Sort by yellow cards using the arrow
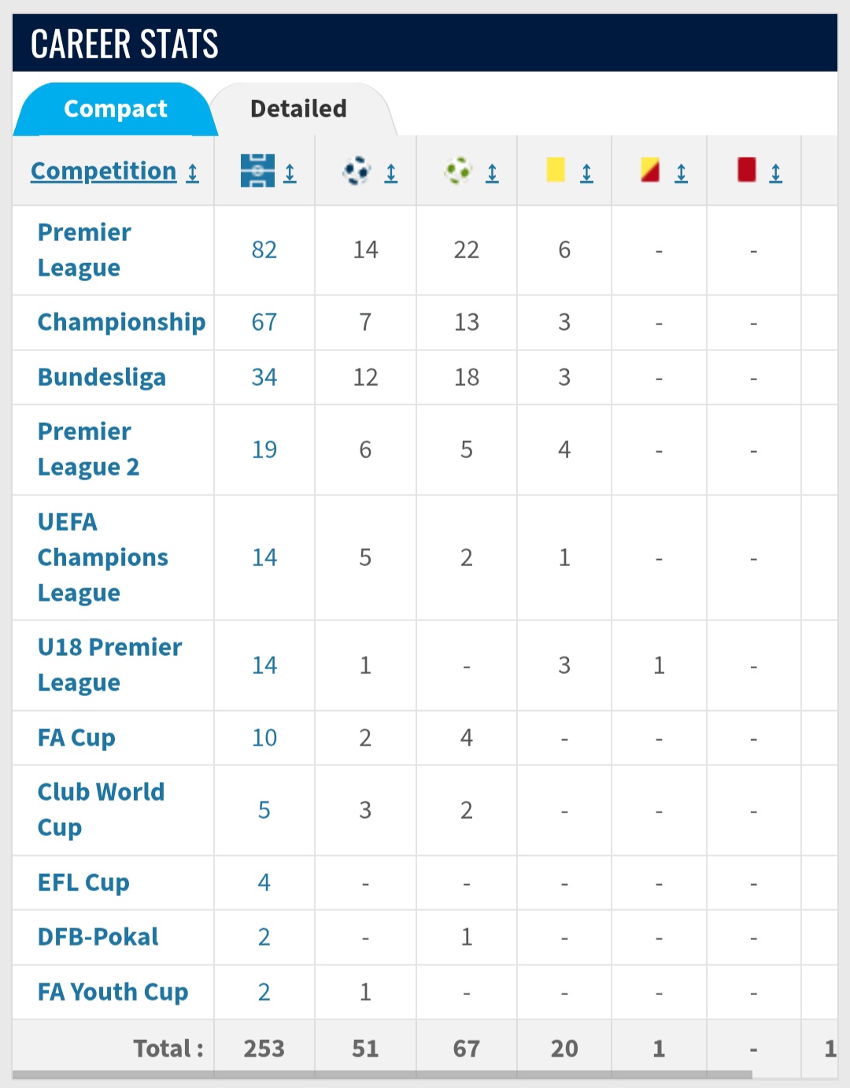The width and height of the screenshot is (850, 1088). tap(586, 173)
